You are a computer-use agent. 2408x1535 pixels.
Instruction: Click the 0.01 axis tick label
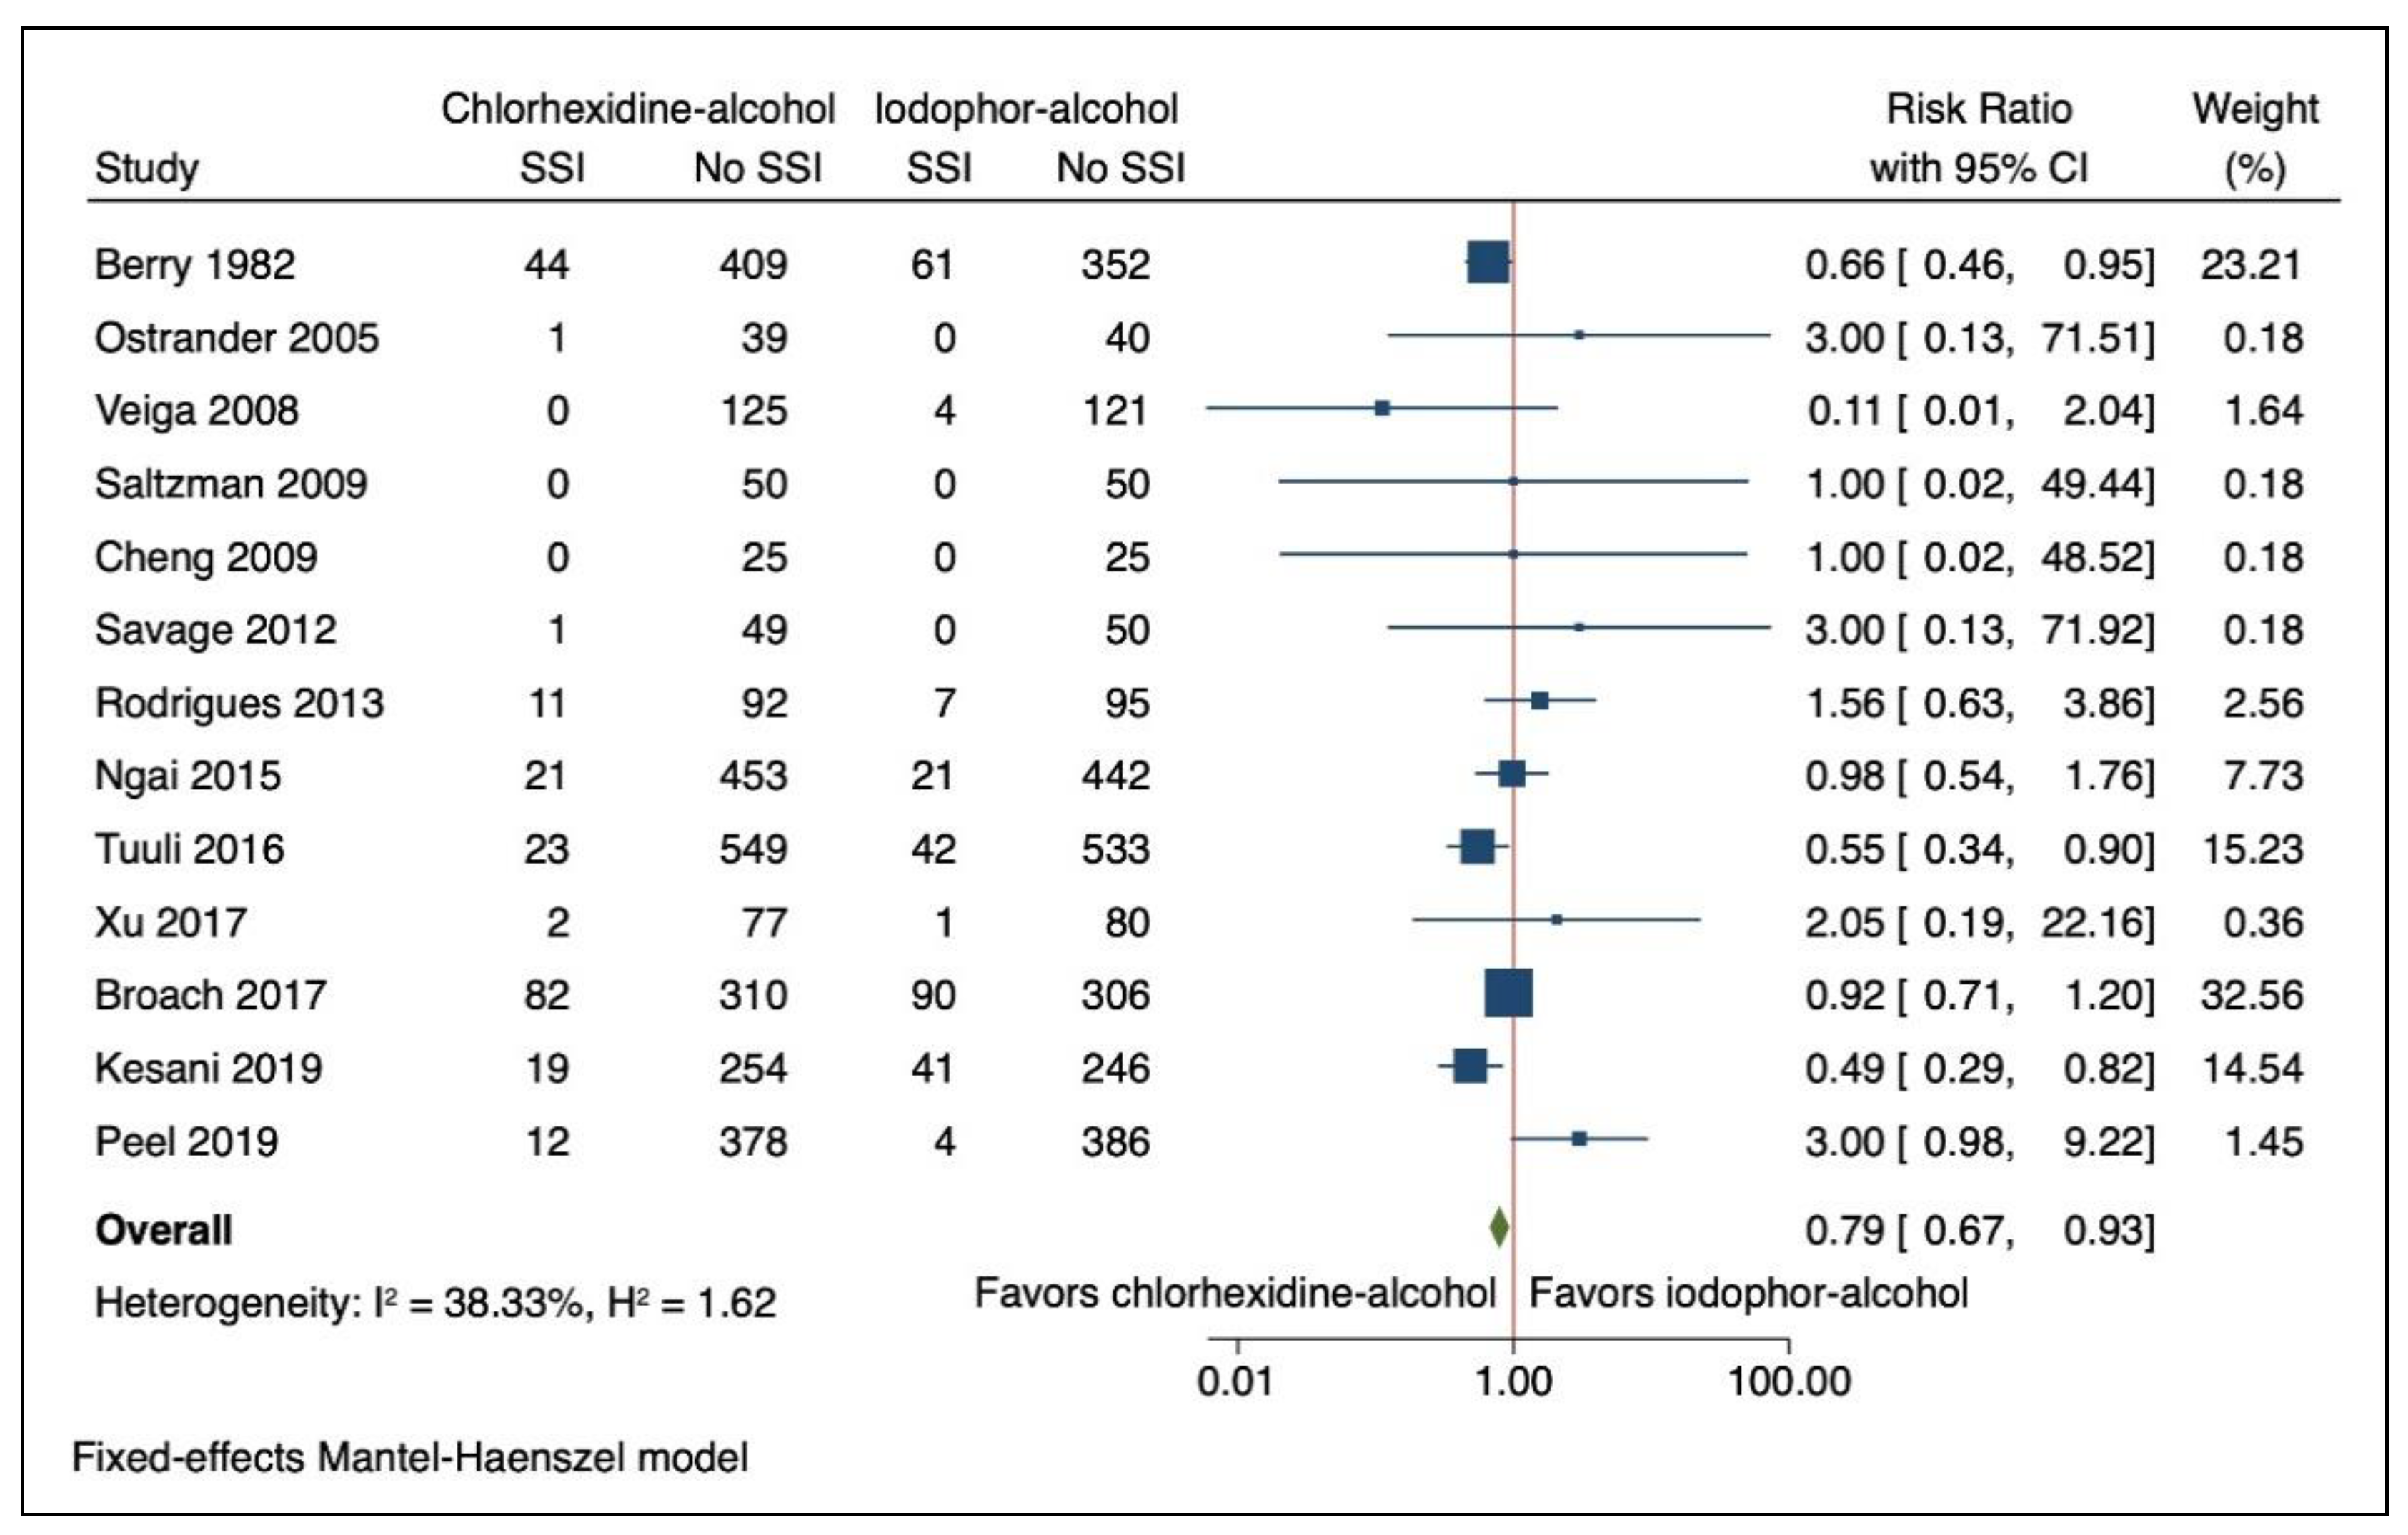1235,1382
